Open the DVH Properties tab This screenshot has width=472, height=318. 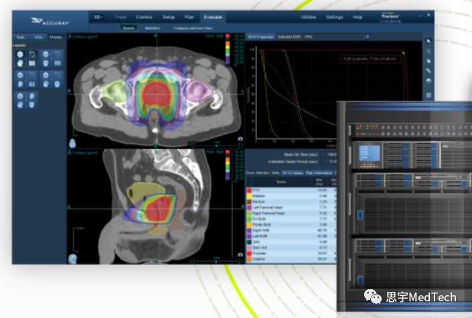point(260,37)
